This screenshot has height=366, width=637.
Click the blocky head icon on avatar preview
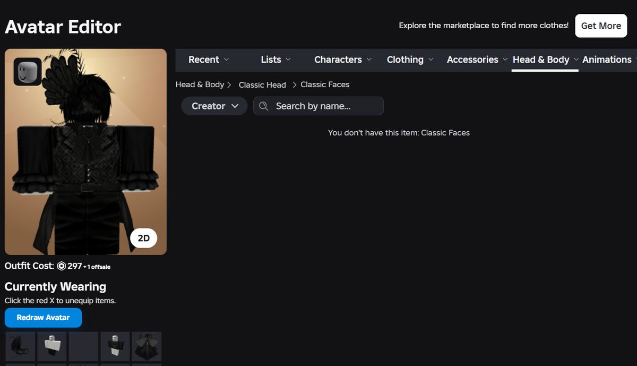tap(28, 72)
